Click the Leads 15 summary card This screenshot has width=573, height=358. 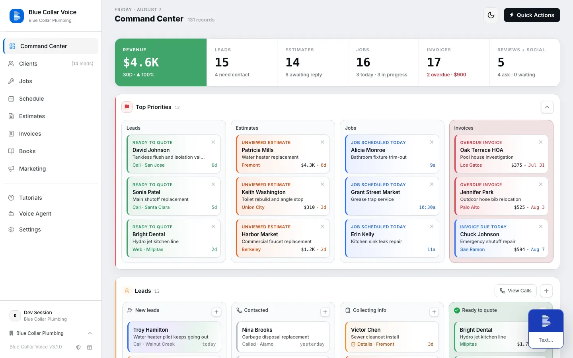242,62
